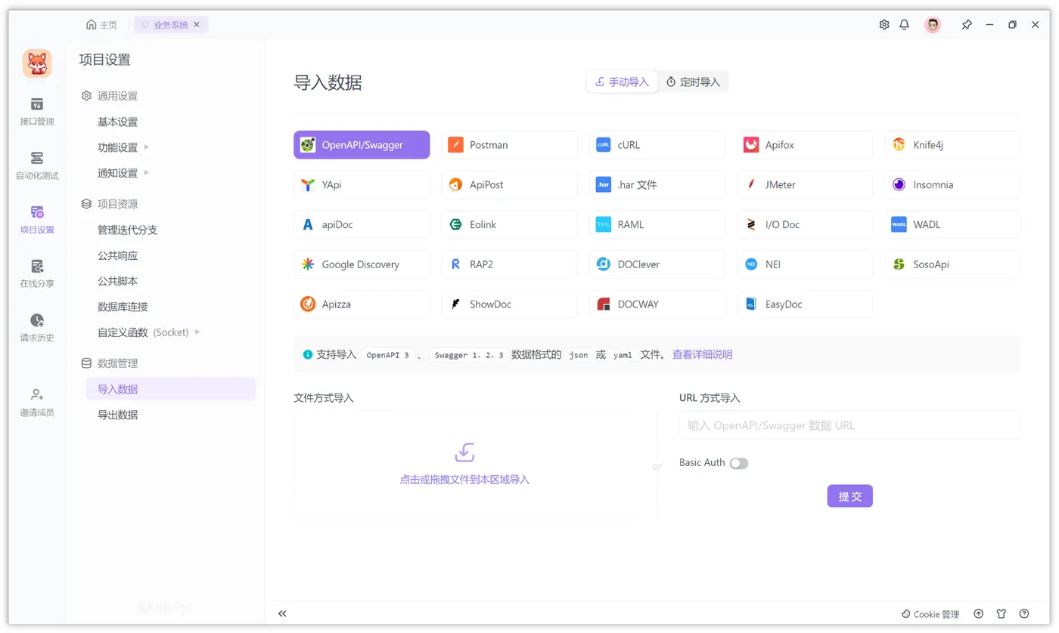1059x633 pixels.
Task: Select ShowDoc import format
Action: point(509,304)
